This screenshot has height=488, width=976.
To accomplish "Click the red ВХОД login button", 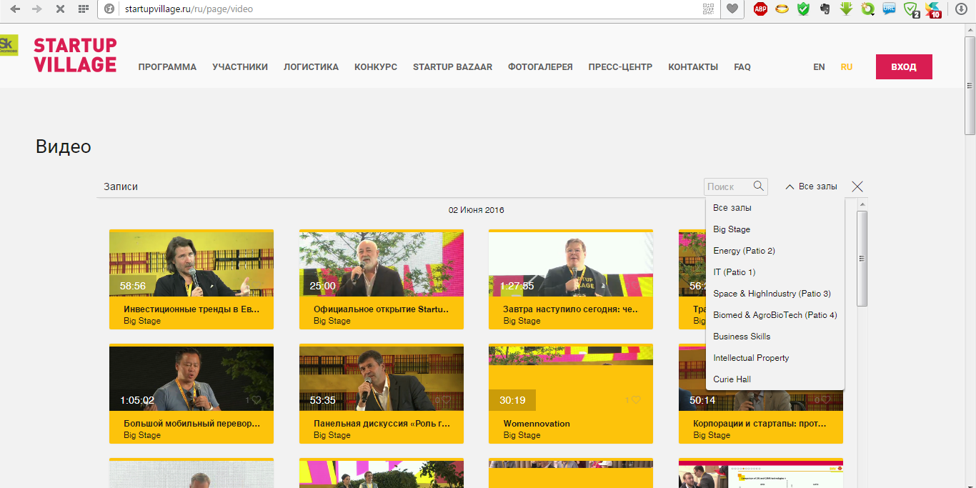I will [904, 66].
